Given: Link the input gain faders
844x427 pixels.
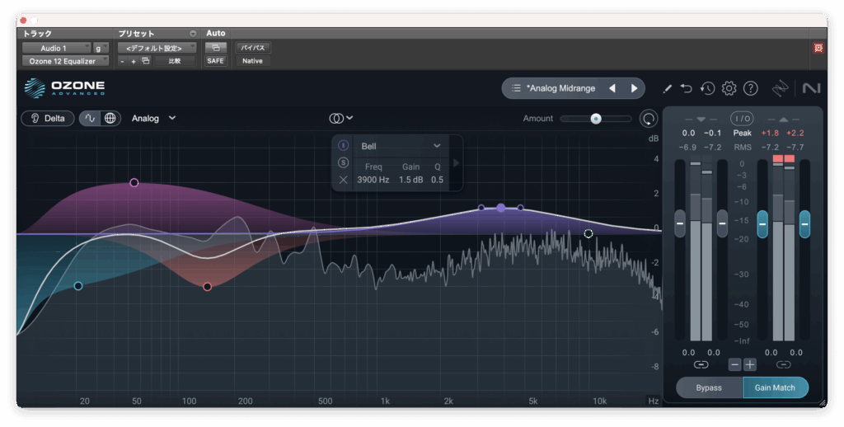Looking at the screenshot, I should [x=701, y=364].
